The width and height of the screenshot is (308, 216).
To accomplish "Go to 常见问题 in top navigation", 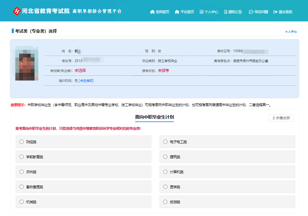I will [x=261, y=12].
